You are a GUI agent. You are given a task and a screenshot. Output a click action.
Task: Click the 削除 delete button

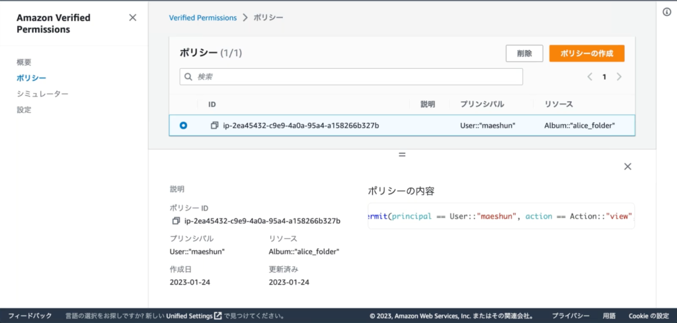(x=524, y=54)
